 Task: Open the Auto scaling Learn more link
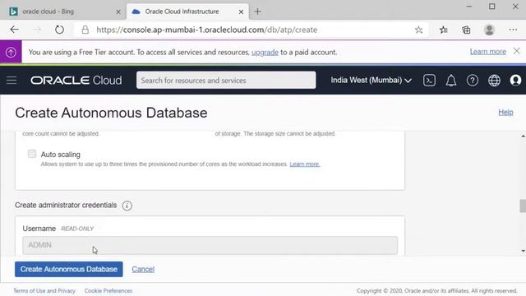point(305,164)
